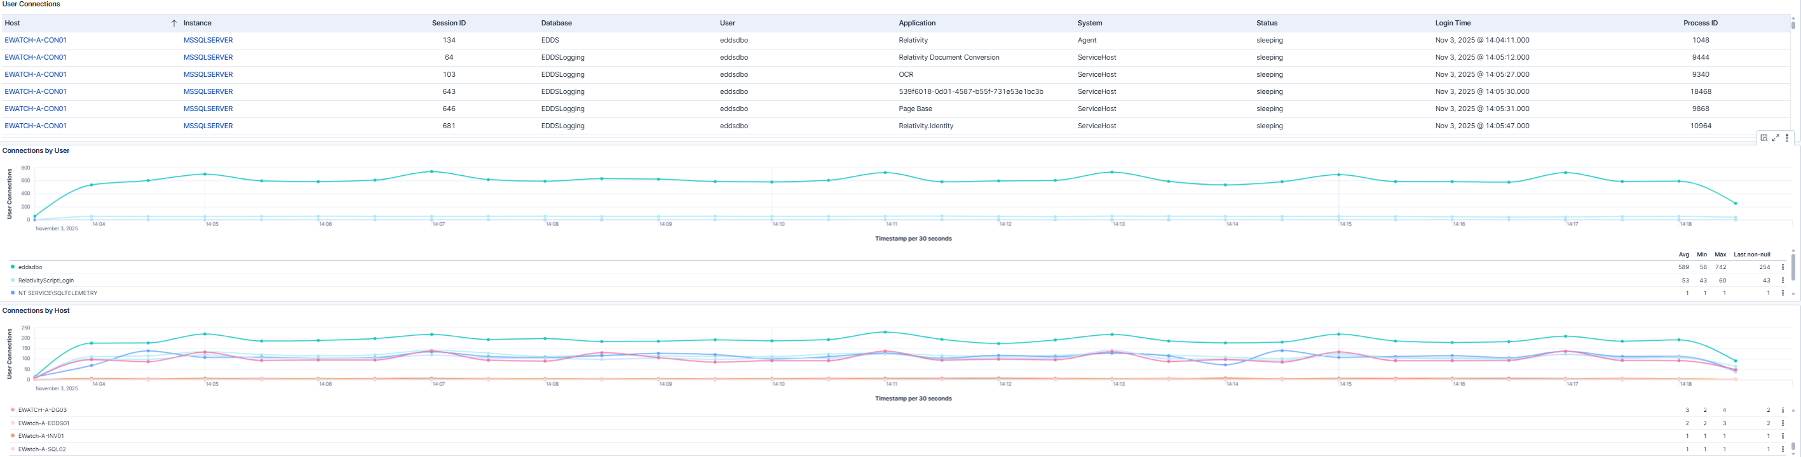Toggle EWatch-A-INV01 series via legend label
Screen dimensions: 1801x457
point(41,436)
